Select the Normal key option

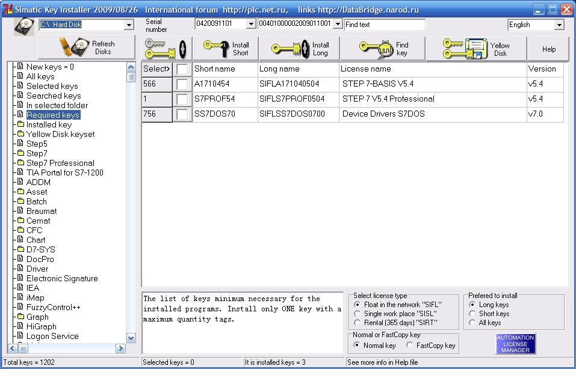pos(356,345)
